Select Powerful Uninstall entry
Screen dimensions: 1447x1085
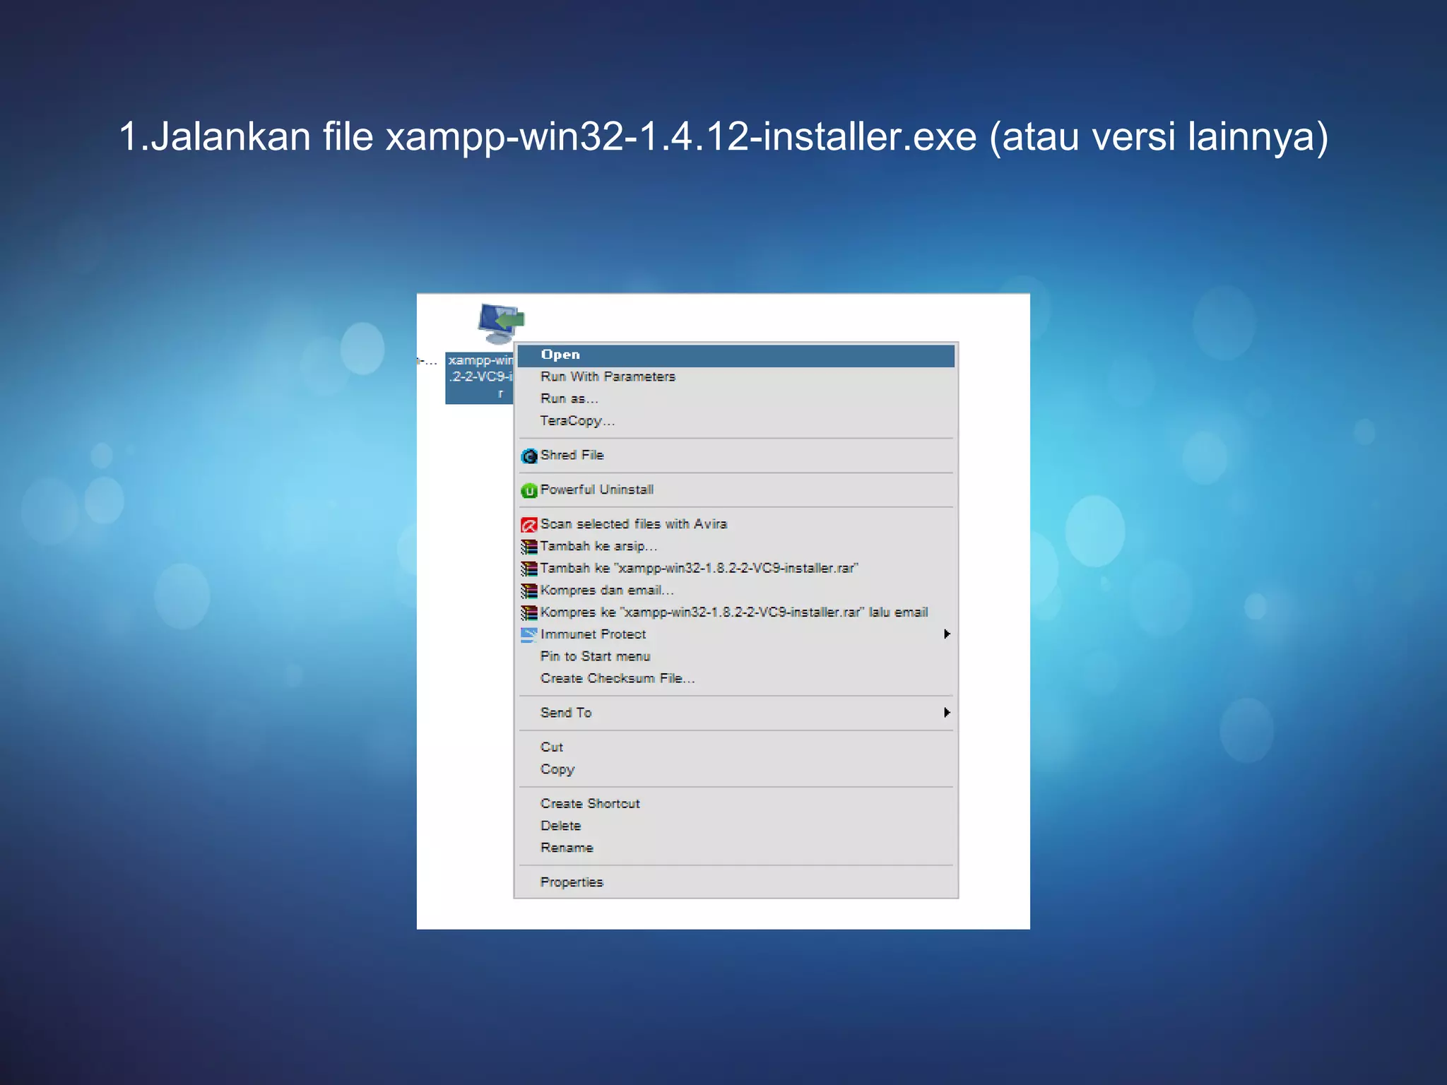point(736,490)
